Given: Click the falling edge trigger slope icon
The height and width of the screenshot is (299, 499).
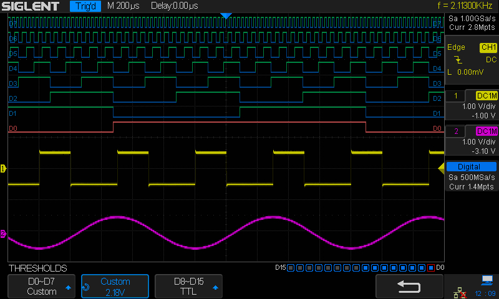Looking at the screenshot, I should [x=458, y=59].
